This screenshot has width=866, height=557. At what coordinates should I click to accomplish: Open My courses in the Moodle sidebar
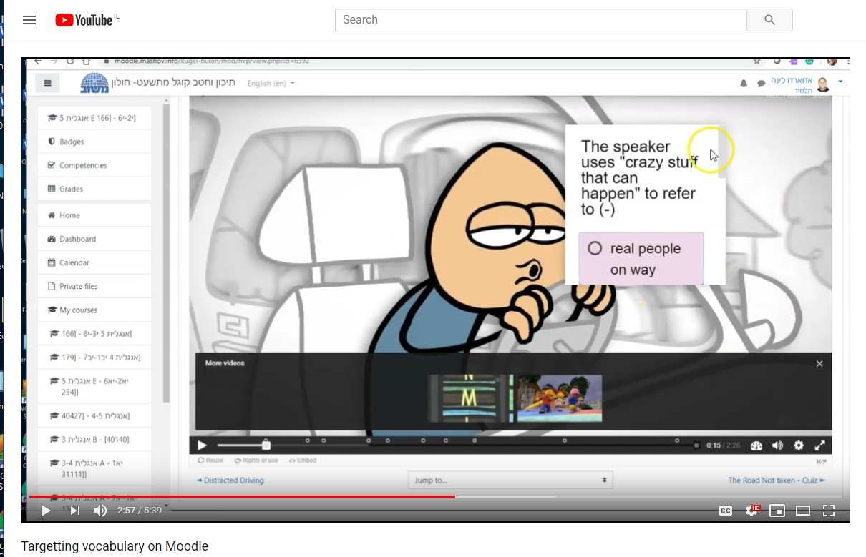tap(94, 310)
